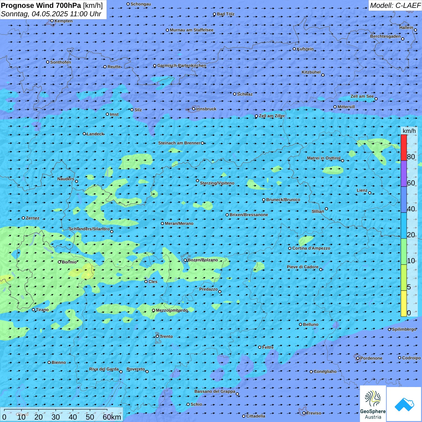Screen dimensions: 422x422
Task: Click the purple 60 km/h legend color
Action: pos(404,174)
